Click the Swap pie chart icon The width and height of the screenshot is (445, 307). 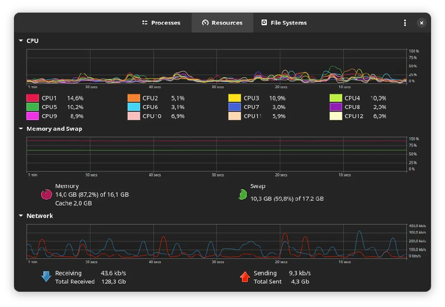click(x=242, y=195)
